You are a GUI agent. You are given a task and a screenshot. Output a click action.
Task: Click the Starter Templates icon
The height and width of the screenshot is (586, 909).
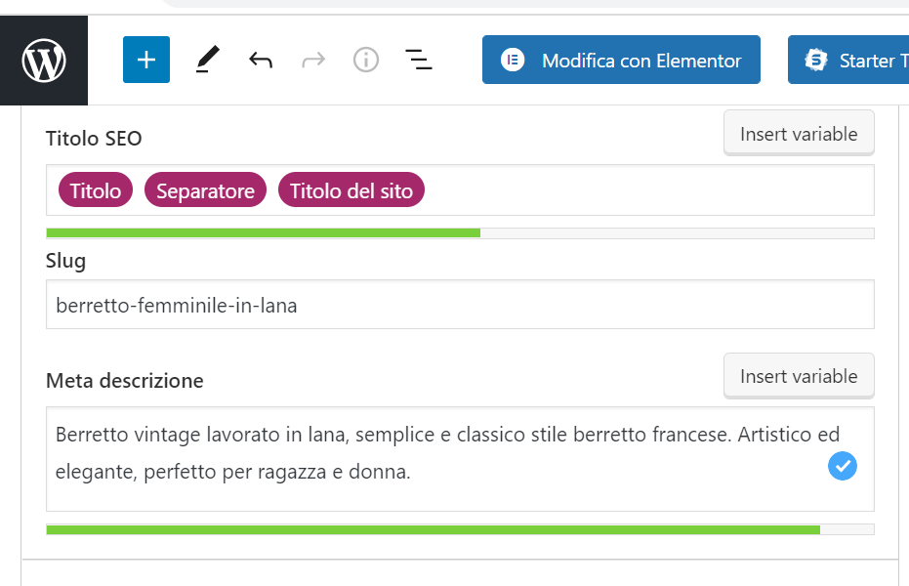click(x=816, y=61)
